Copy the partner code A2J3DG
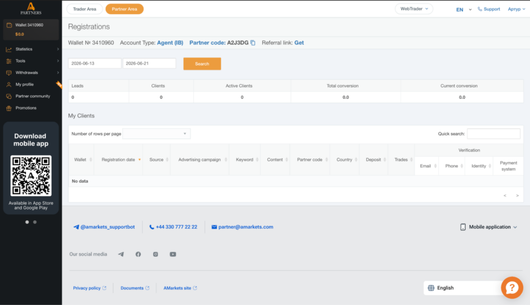 253,43
